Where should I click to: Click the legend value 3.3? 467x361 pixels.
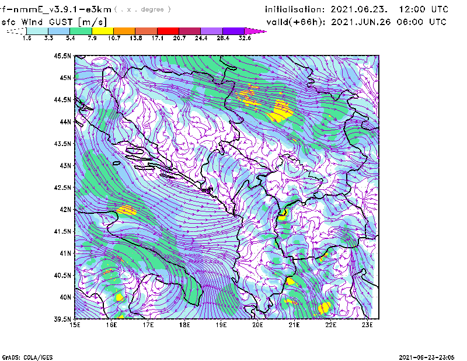point(48,38)
